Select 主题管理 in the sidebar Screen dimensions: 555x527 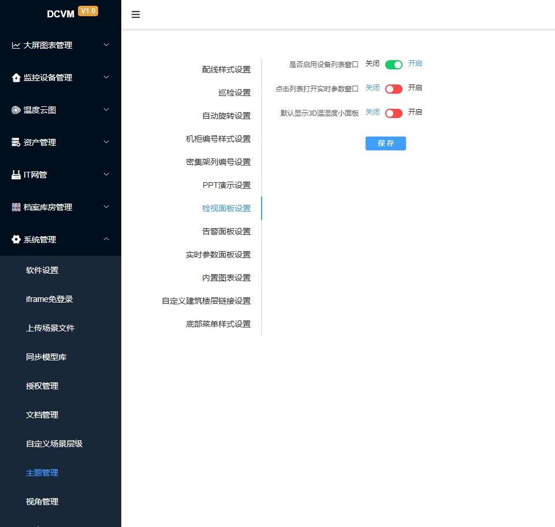pyautogui.click(x=42, y=473)
